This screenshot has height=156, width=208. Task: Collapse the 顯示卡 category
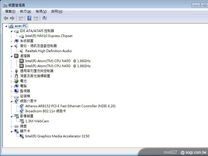(12, 132)
